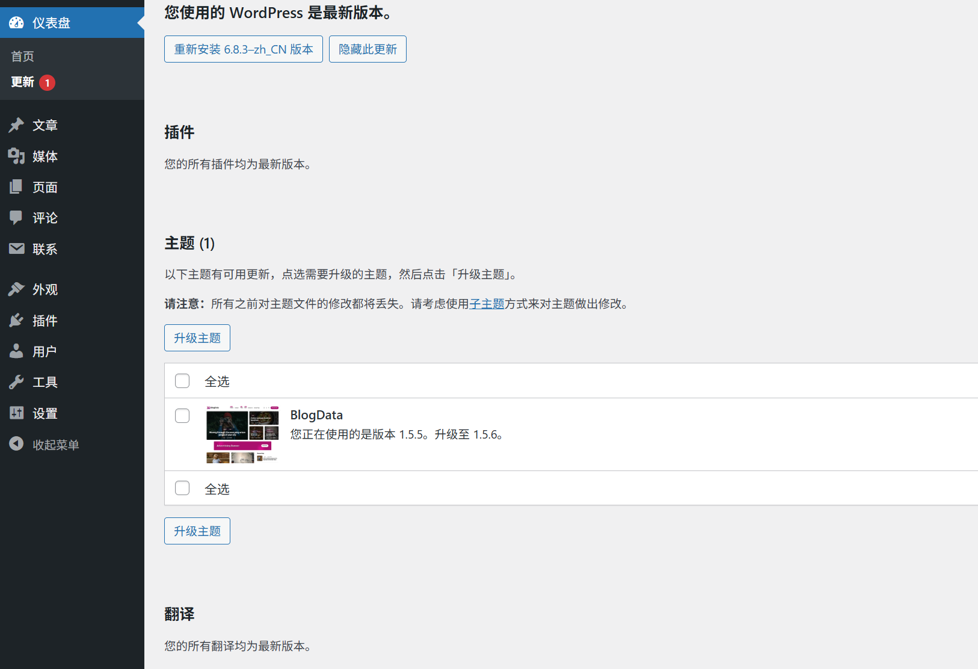Screen dimensions: 978x669
Task: Collapse the sidebar via 收起菜单
Action: coord(72,445)
